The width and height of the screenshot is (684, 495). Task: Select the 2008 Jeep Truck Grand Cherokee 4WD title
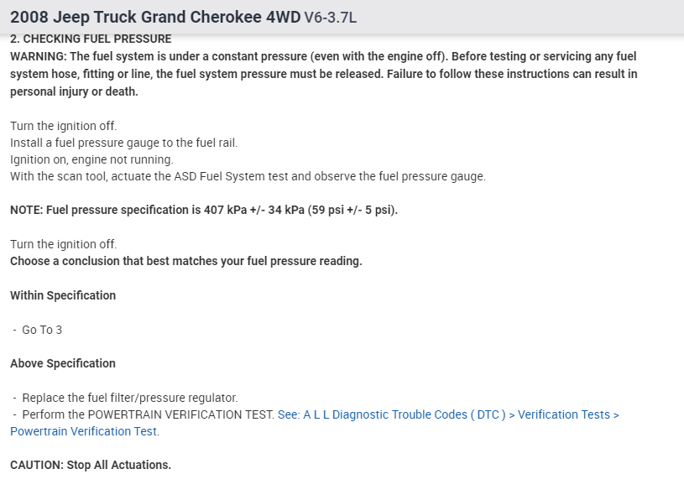[155, 18]
